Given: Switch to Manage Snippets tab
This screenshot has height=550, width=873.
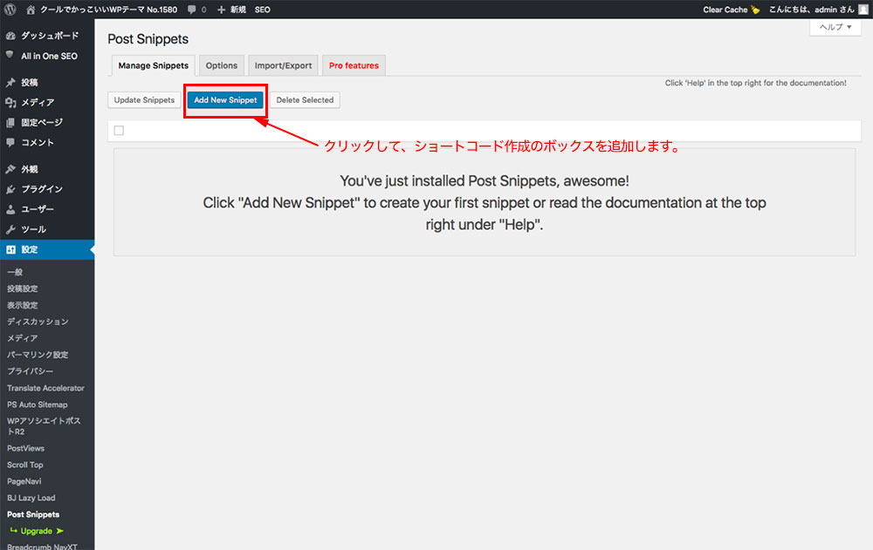Looking at the screenshot, I should tap(153, 65).
